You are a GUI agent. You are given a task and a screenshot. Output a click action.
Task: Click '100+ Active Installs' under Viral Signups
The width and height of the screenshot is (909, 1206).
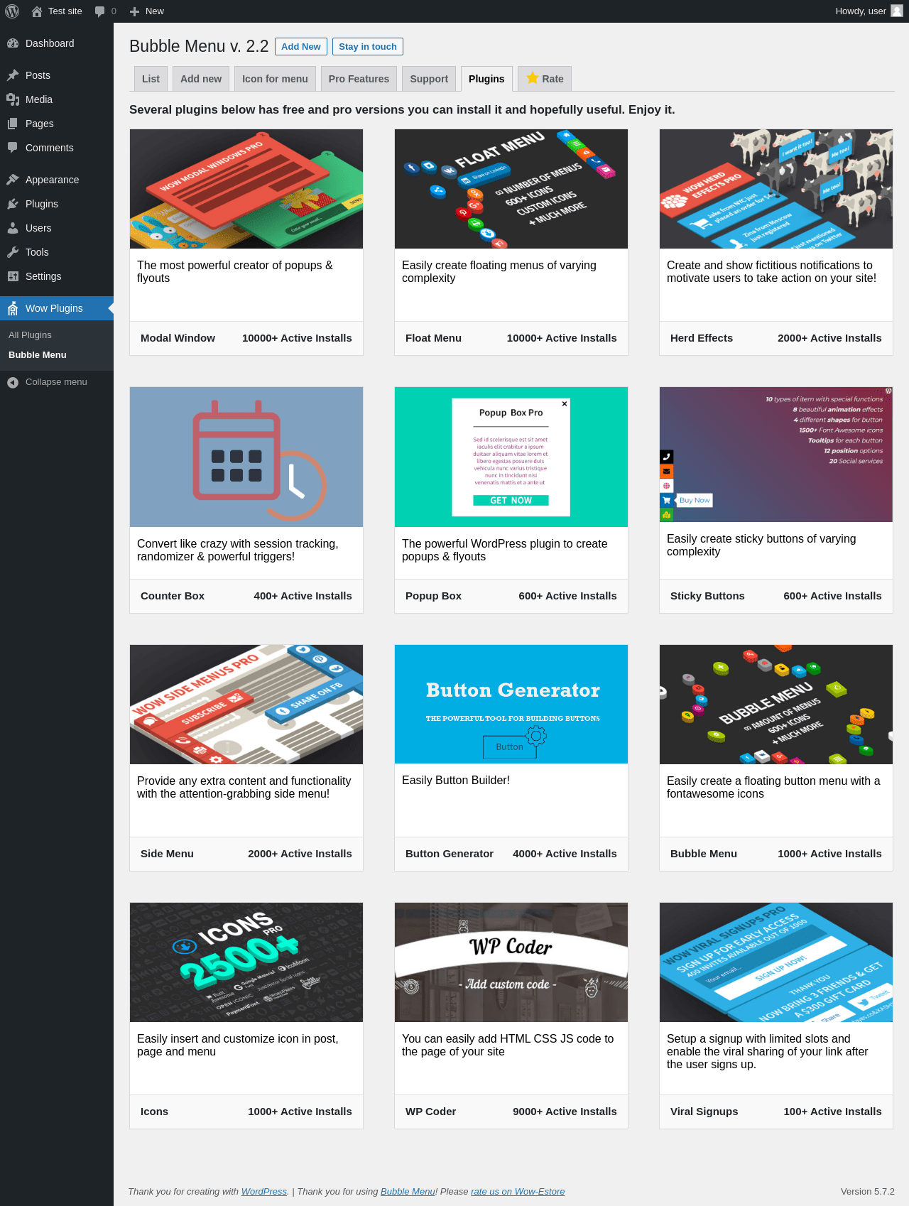tap(832, 1112)
